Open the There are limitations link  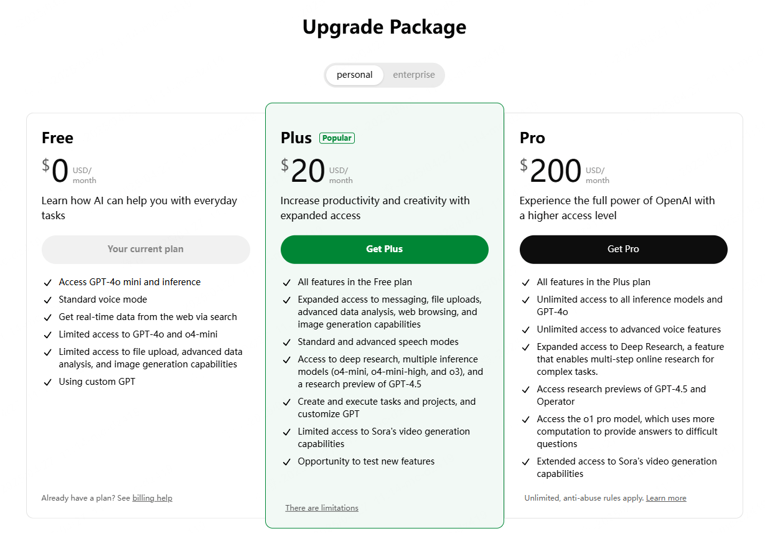pyautogui.click(x=322, y=508)
